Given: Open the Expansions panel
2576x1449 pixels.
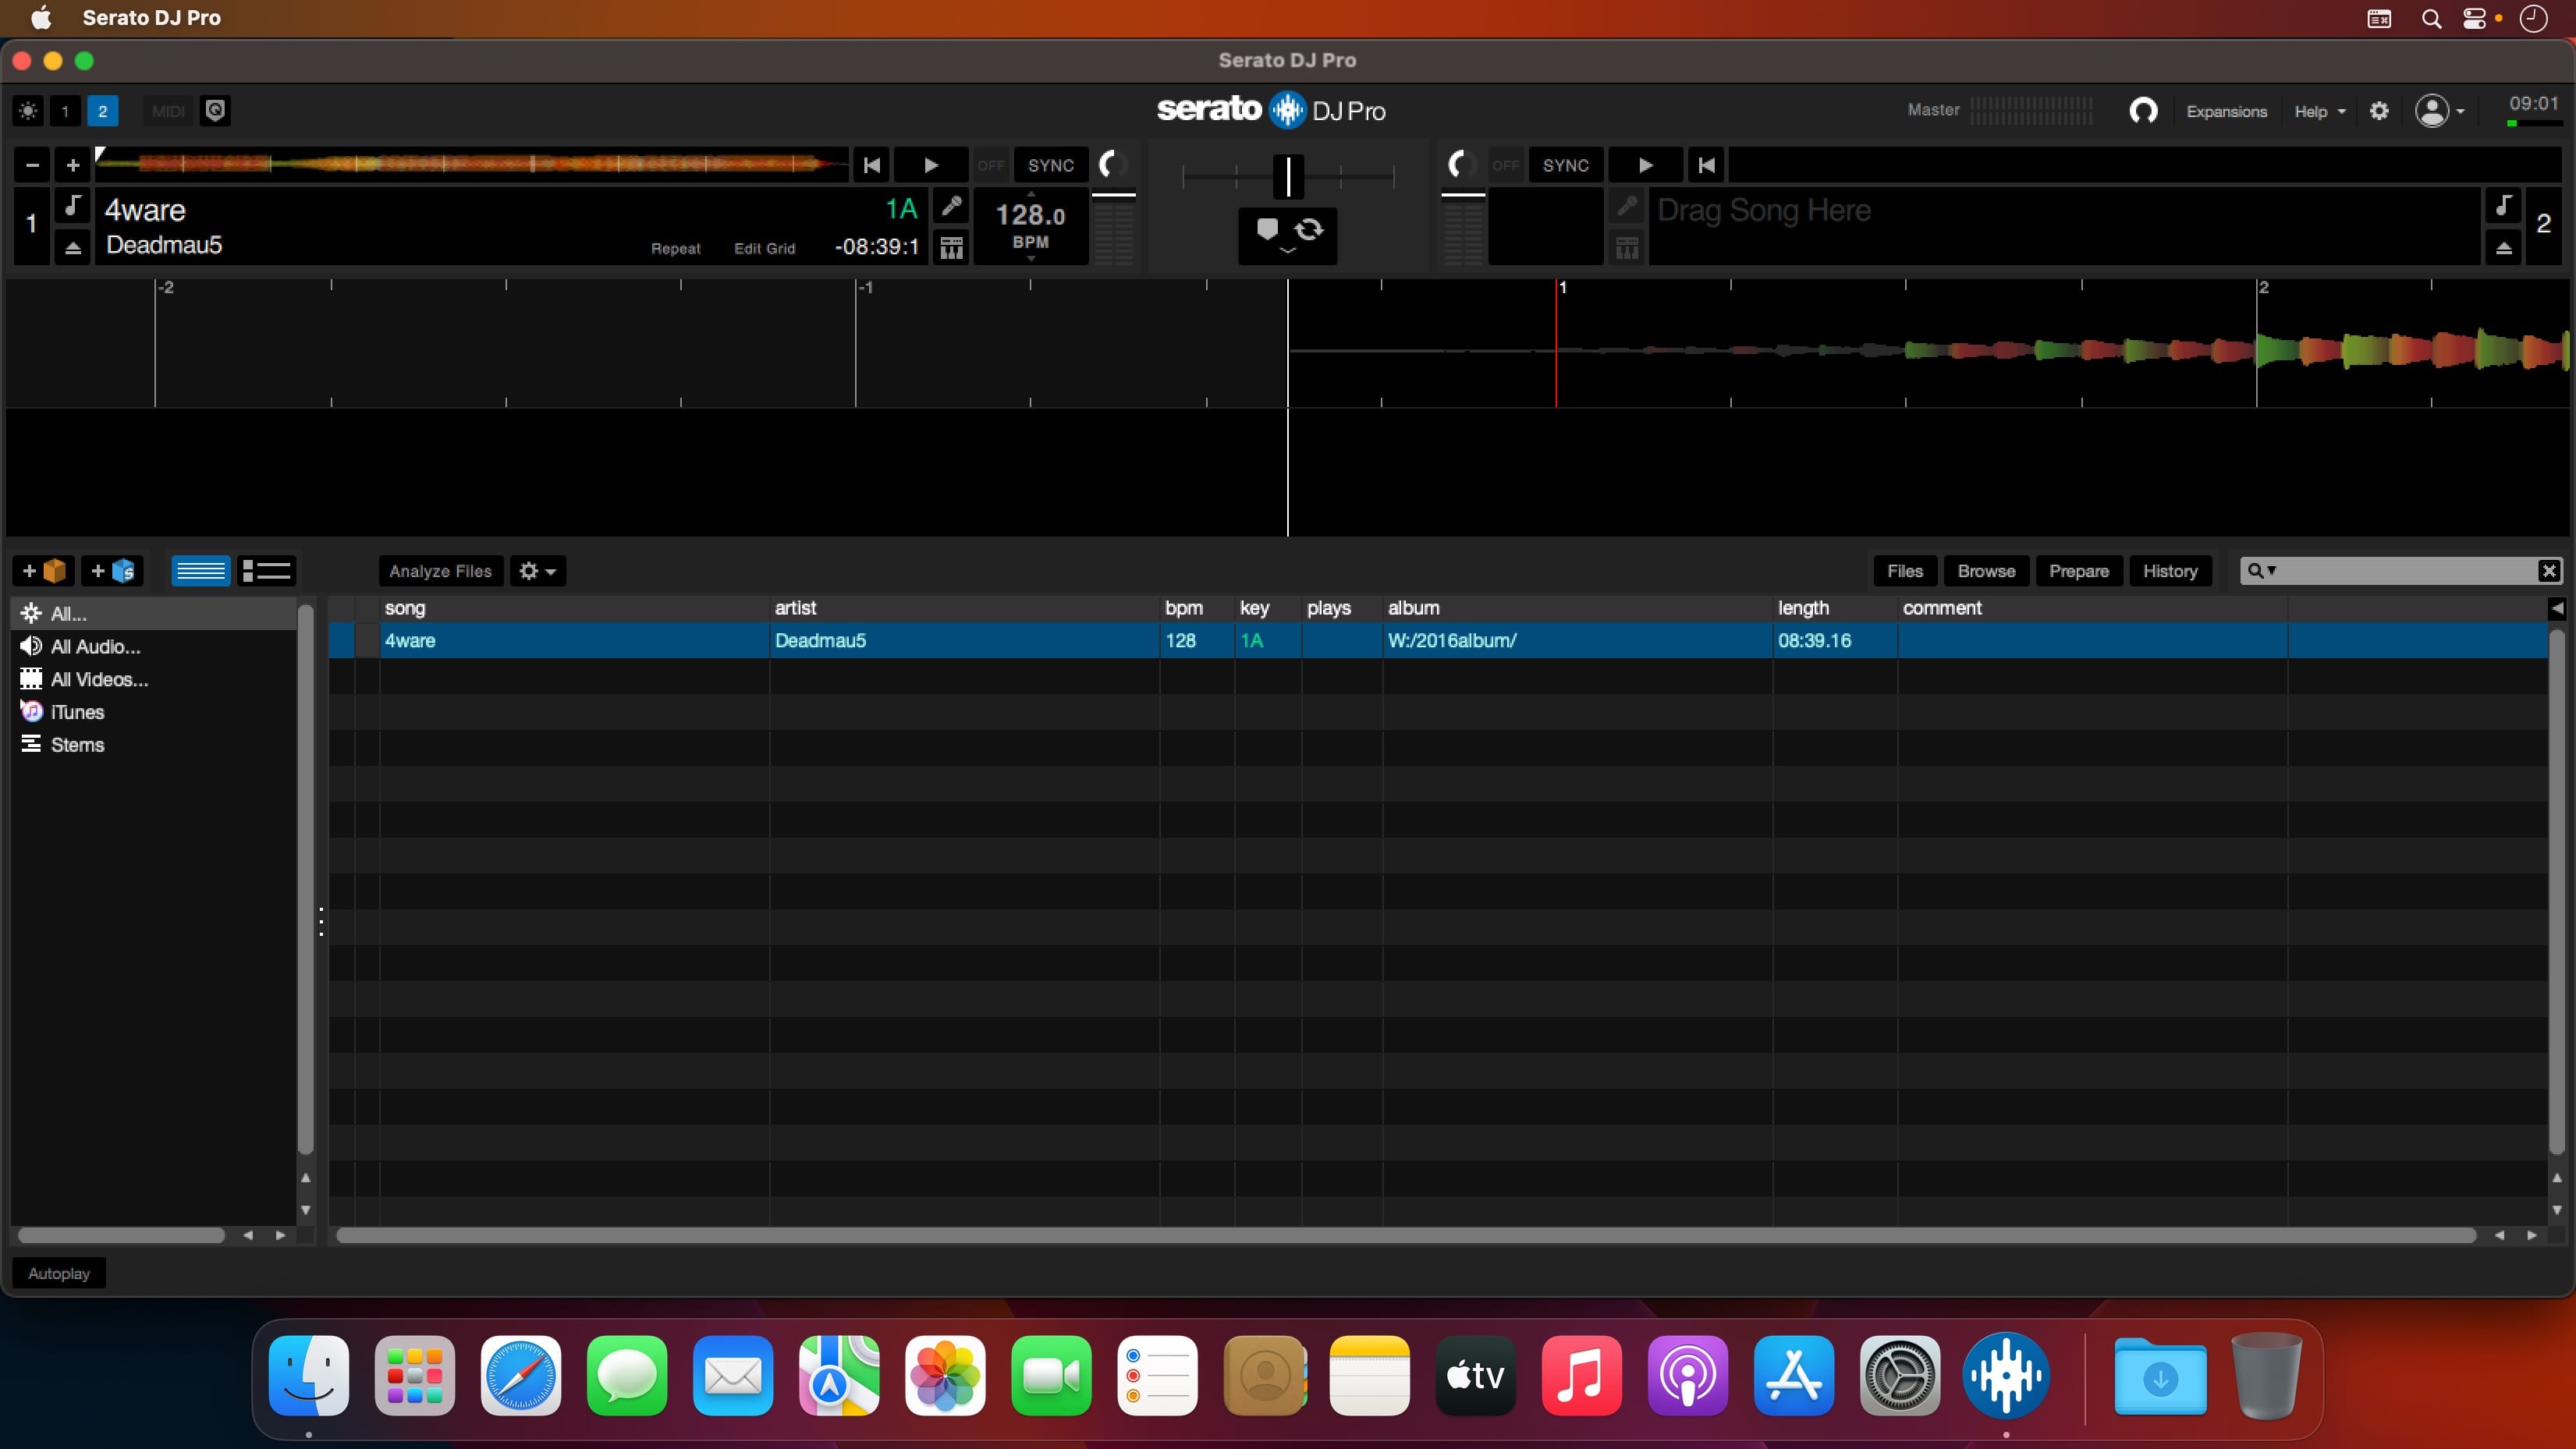Looking at the screenshot, I should pyautogui.click(x=2226, y=111).
